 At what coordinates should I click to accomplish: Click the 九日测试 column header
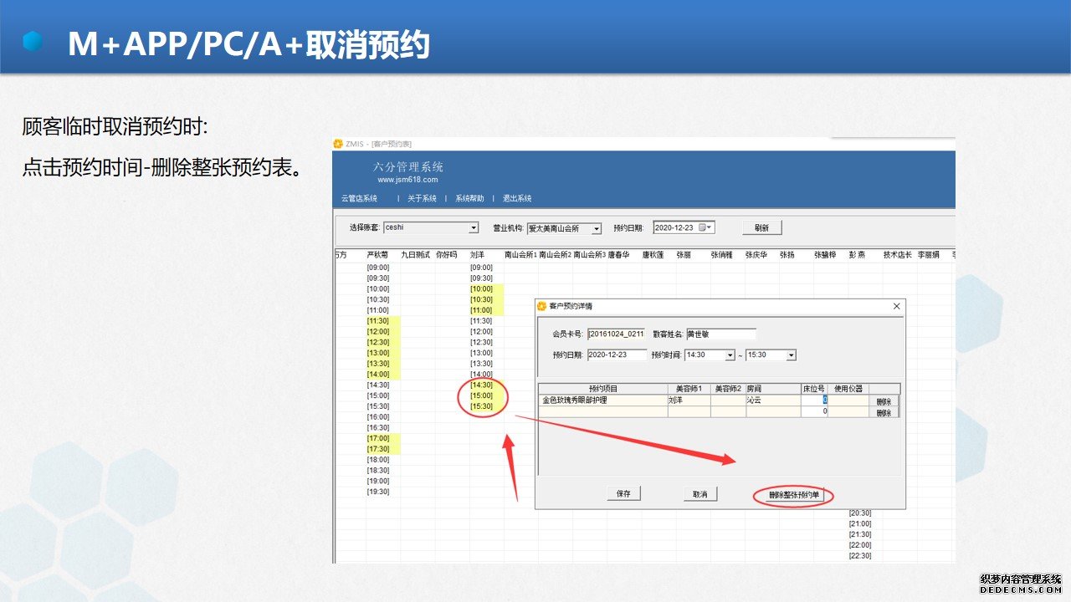coord(415,254)
